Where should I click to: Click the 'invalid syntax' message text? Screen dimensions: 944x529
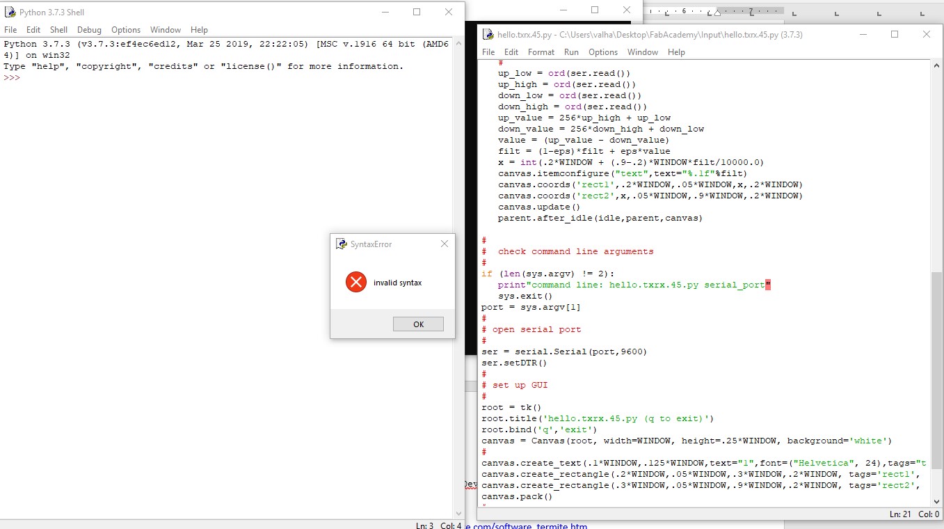pyautogui.click(x=397, y=283)
